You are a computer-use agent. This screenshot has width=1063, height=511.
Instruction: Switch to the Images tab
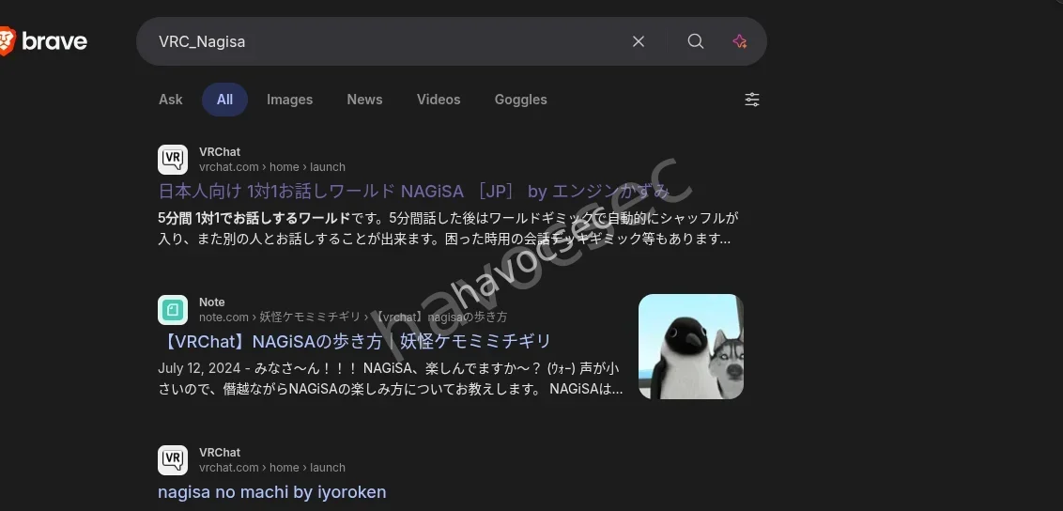[289, 100]
